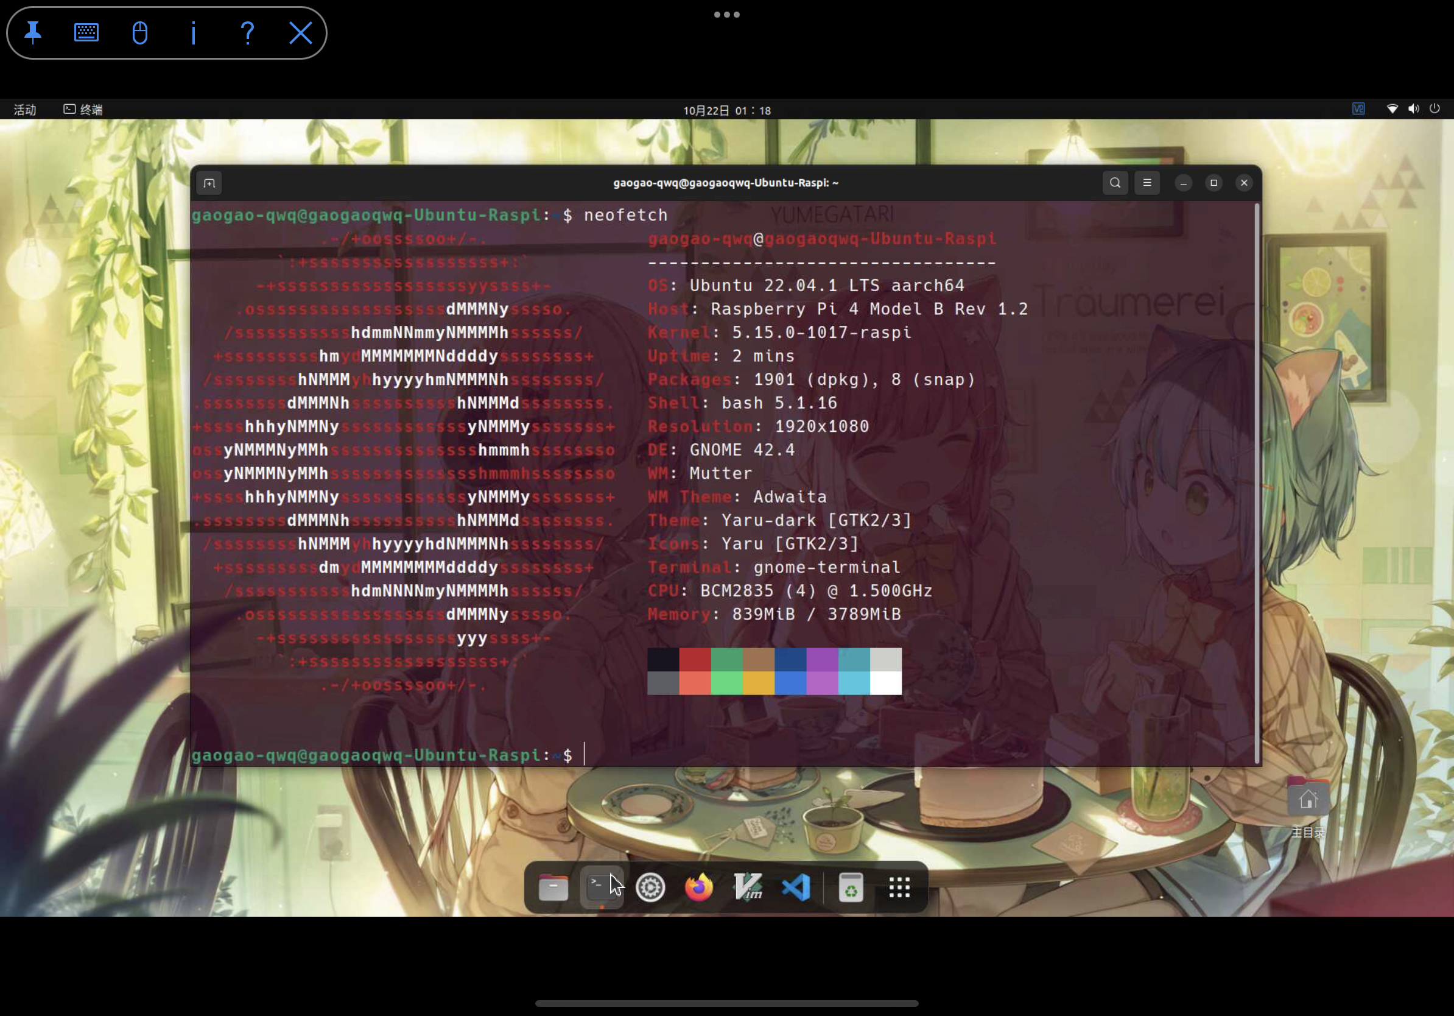1454x1016 pixels.
Task: Click the dark blue swatch in top palette row
Action: click(x=790, y=660)
